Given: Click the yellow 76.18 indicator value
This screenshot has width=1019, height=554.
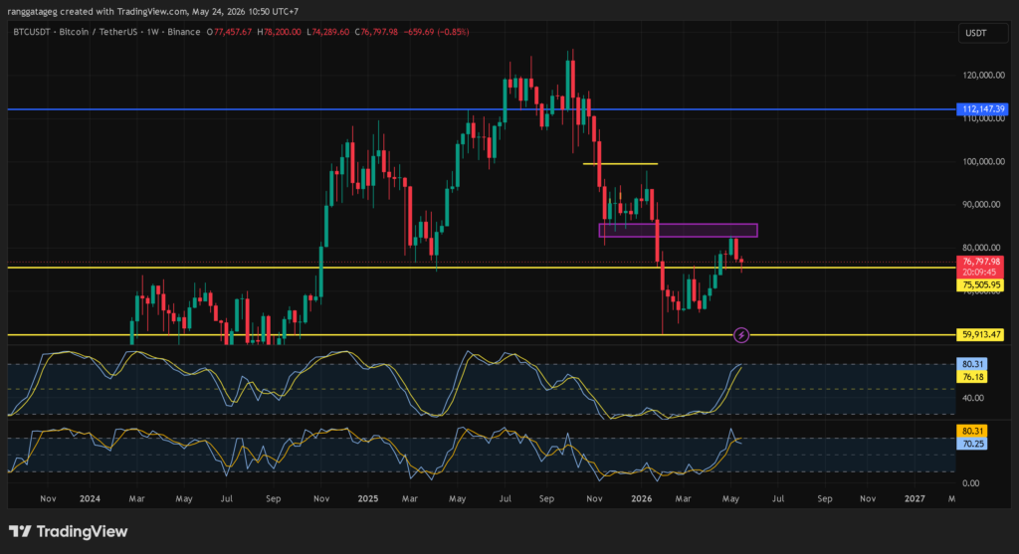Looking at the screenshot, I should (972, 377).
